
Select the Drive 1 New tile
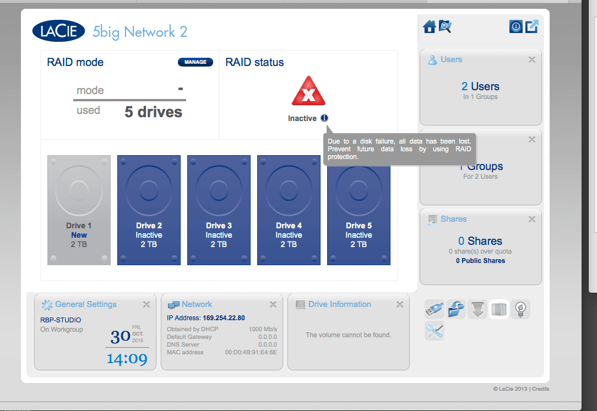(79, 210)
